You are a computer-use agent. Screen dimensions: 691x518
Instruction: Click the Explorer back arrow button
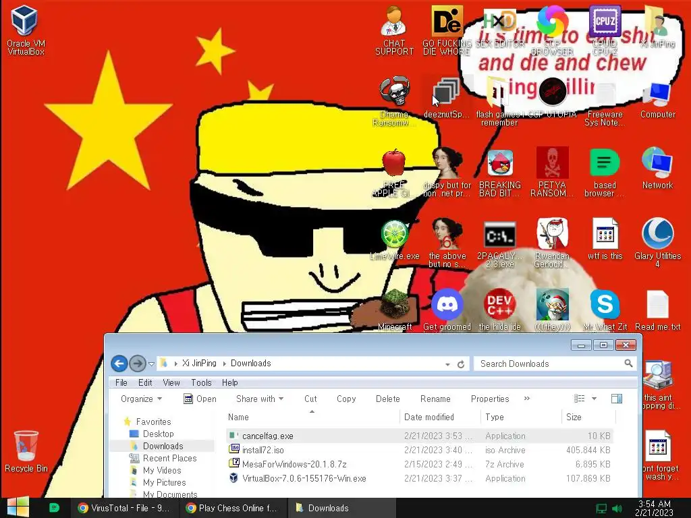tap(119, 364)
